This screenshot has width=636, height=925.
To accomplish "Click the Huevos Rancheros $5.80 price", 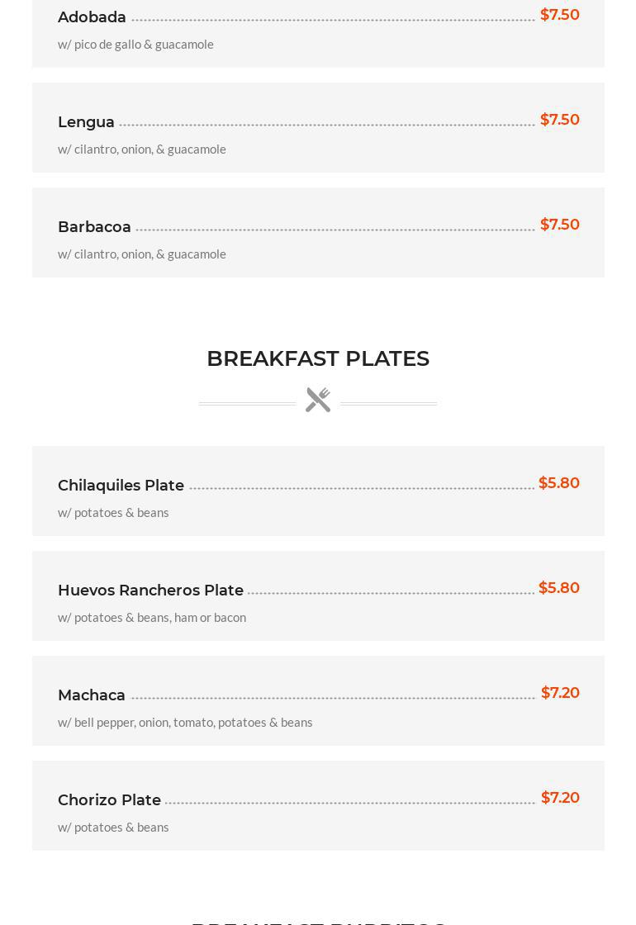I will (x=558, y=588).
